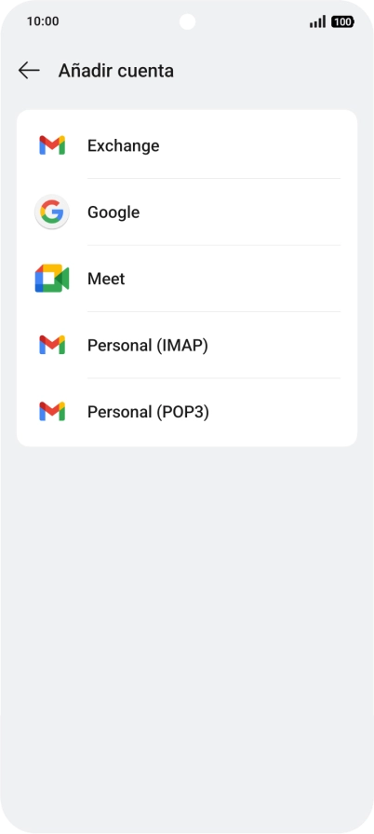This screenshot has height=834, width=374.
Task: Tap the battery 100 indicator
Action: 342,21
